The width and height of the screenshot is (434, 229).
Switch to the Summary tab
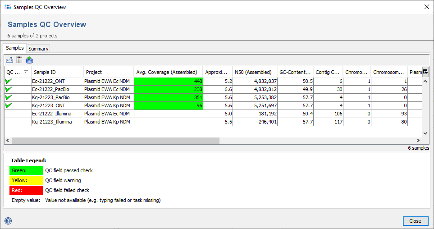click(38, 49)
